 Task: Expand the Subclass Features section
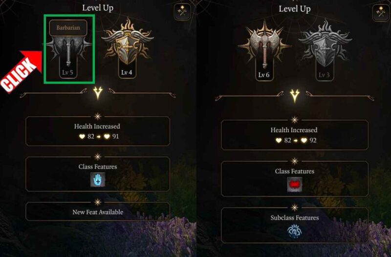[x=295, y=225]
